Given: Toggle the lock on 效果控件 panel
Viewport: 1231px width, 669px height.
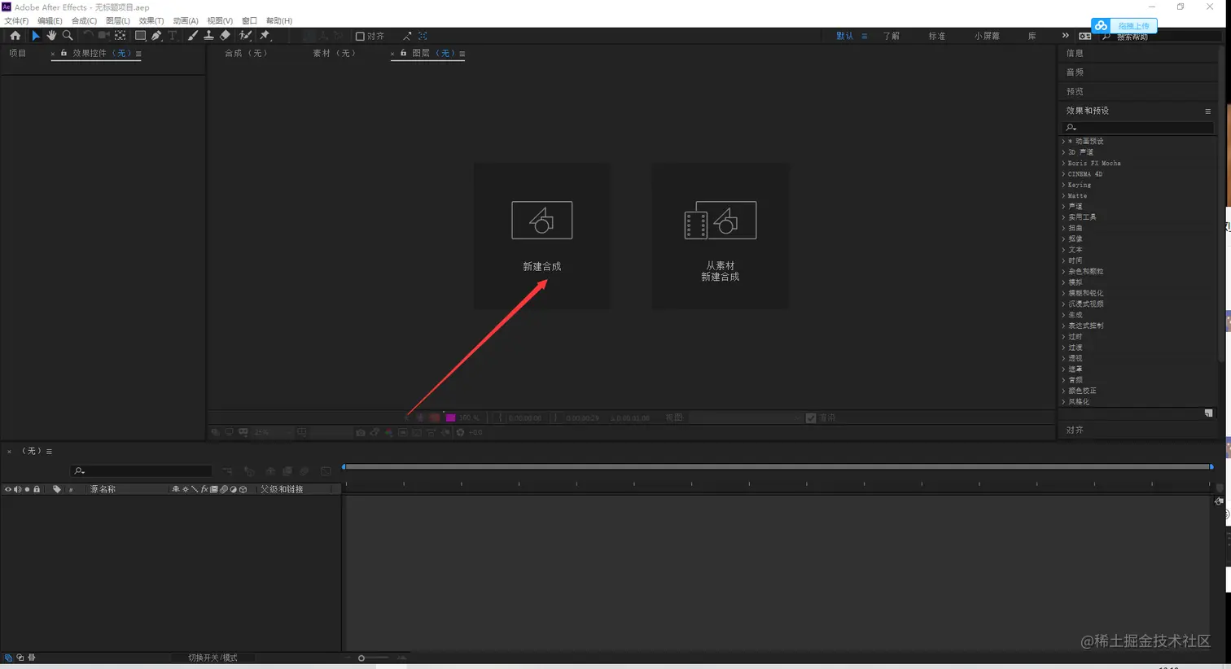Looking at the screenshot, I should [x=64, y=53].
